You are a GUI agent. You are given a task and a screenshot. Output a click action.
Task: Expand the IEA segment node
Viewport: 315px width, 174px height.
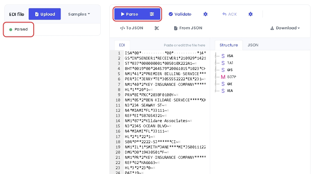pyautogui.click(x=216, y=91)
